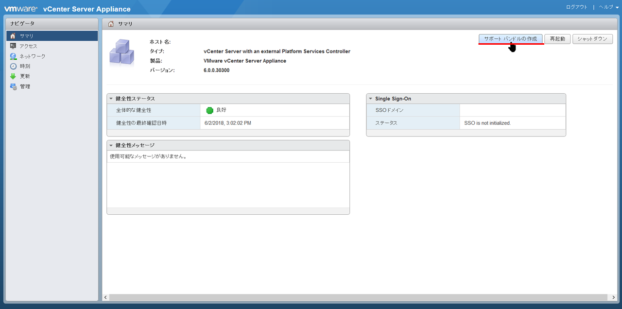Click the ナビゲータ panel header
The height and width of the screenshot is (309, 622).
(52, 24)
